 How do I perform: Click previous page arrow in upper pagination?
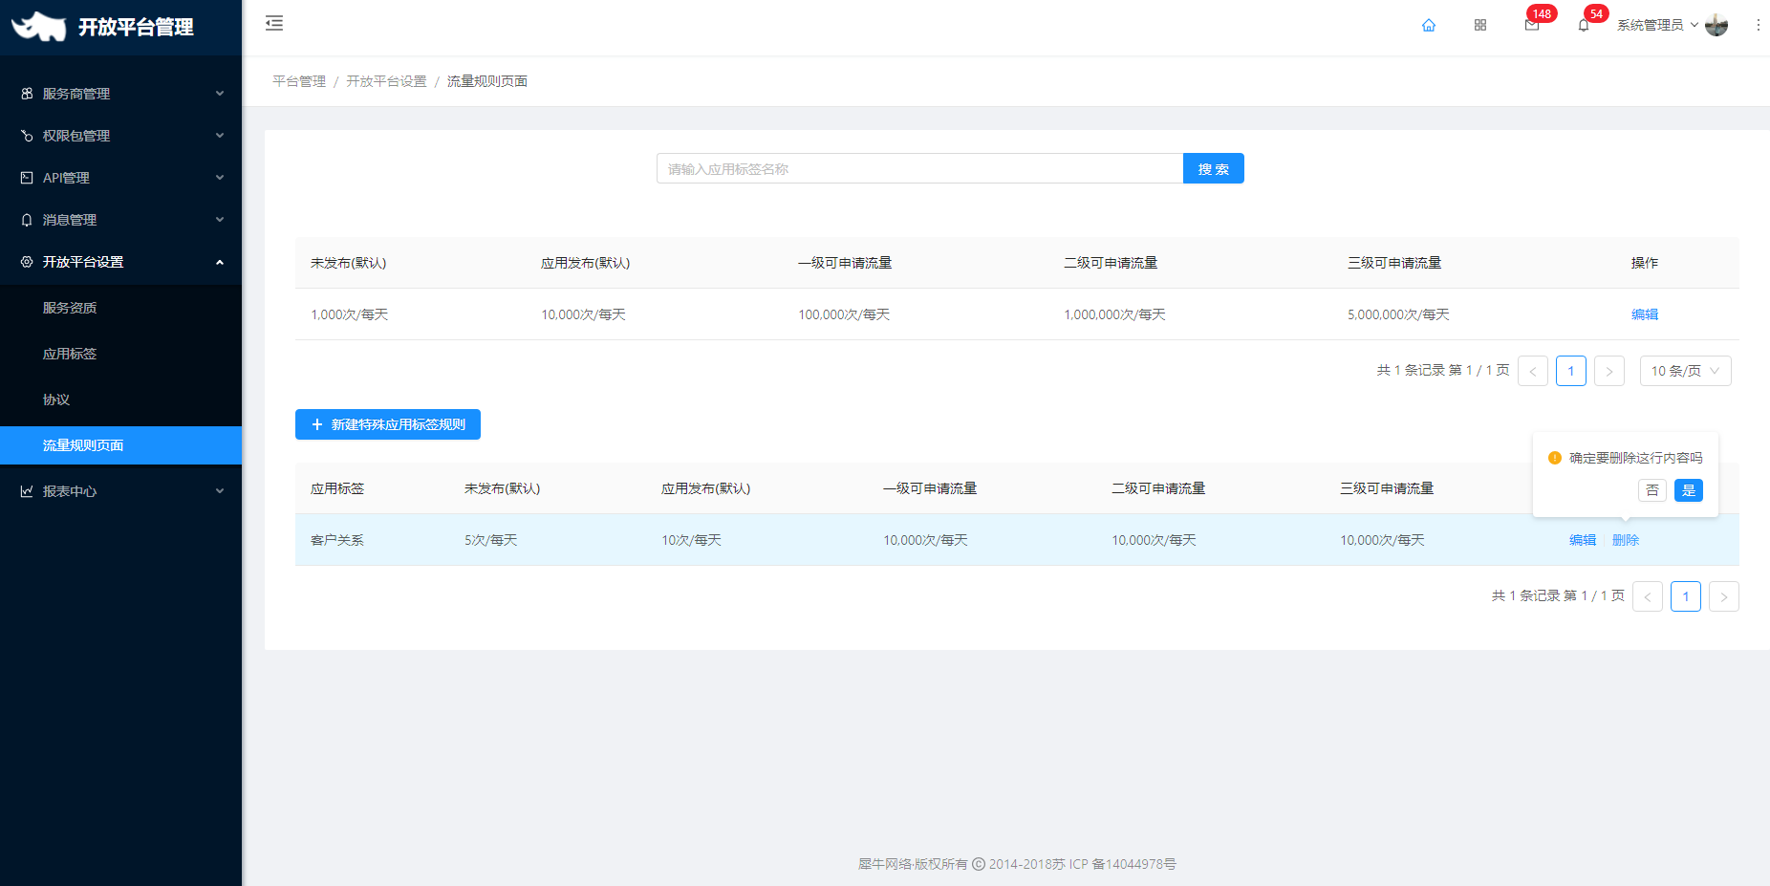[x=1533, y=371]
